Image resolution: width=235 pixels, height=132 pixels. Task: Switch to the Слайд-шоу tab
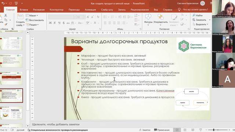coord(107,10)
